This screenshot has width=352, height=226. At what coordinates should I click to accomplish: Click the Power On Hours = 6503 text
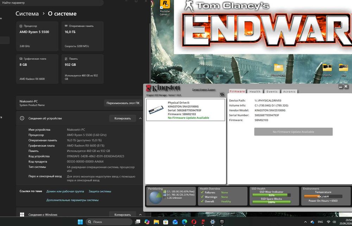click(323, 201)
